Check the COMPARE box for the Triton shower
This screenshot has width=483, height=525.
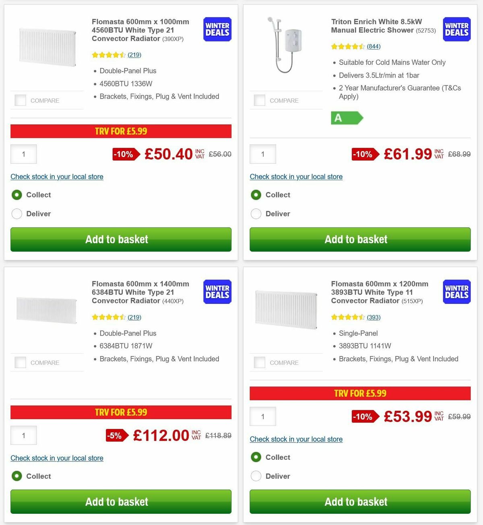pos(260,100)
